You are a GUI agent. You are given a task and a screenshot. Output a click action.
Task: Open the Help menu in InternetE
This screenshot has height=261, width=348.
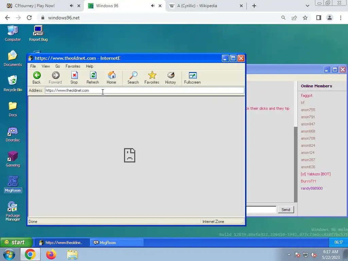pos(90,66)
